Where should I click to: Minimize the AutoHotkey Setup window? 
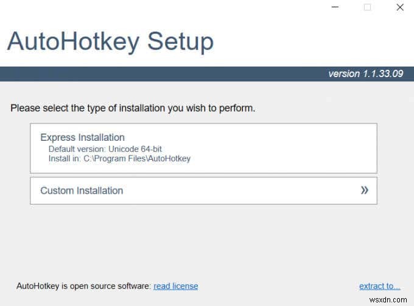click(x=335, y=7)
